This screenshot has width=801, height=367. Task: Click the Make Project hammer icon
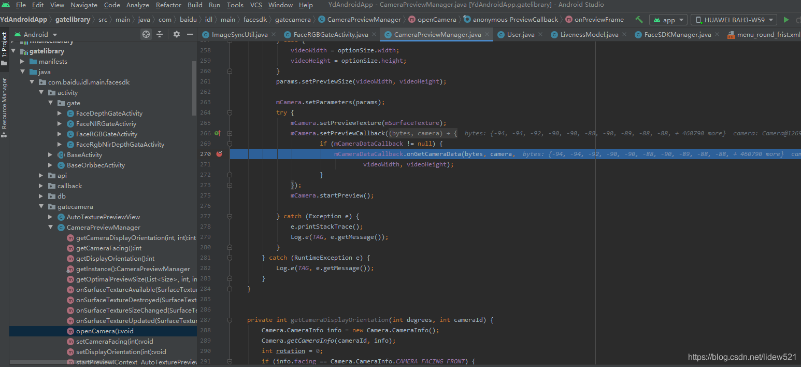click(x=639, y=20)
